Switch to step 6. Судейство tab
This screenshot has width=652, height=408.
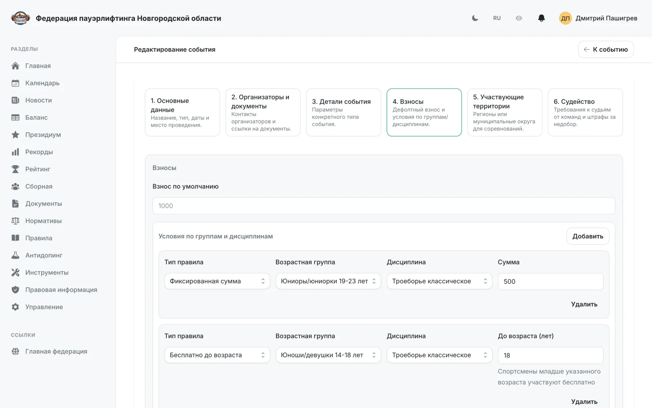point(585,112)
